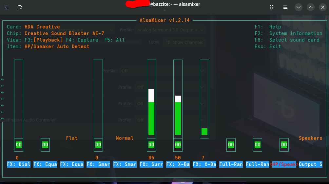Adjust the FX: X-Ba slider at 7
329x184 pixels.
pyautogui.click(x=204, y=99)
